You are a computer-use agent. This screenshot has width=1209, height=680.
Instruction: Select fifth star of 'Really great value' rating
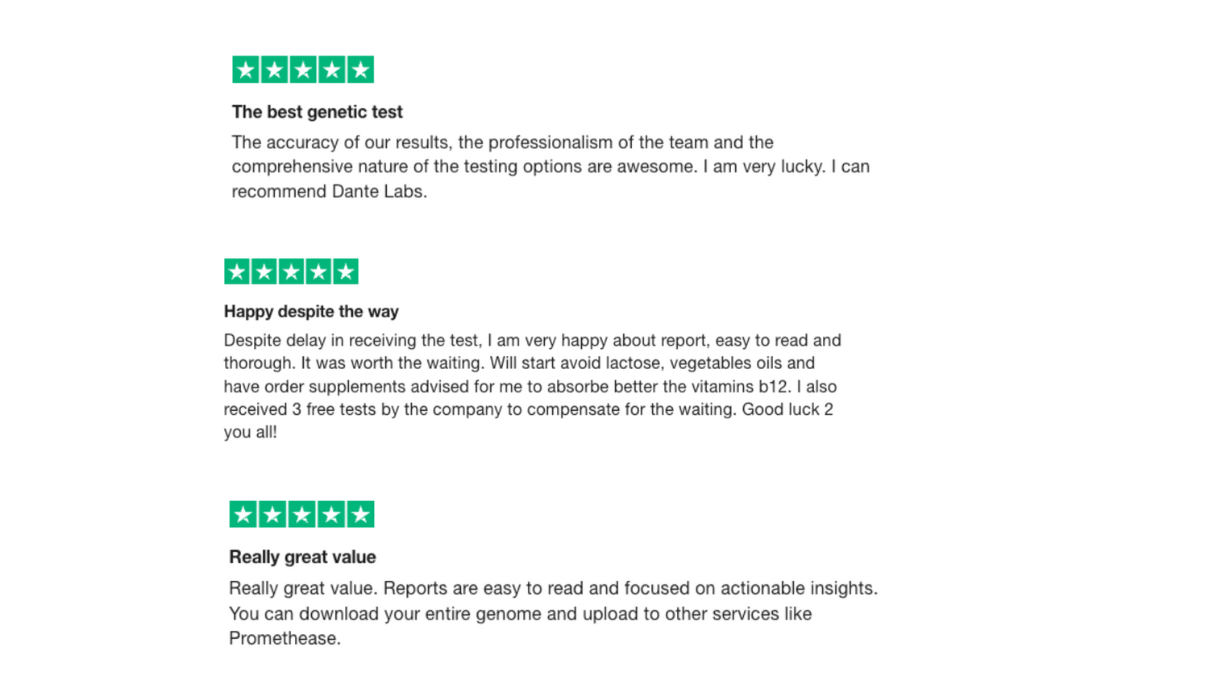[360, 514]
